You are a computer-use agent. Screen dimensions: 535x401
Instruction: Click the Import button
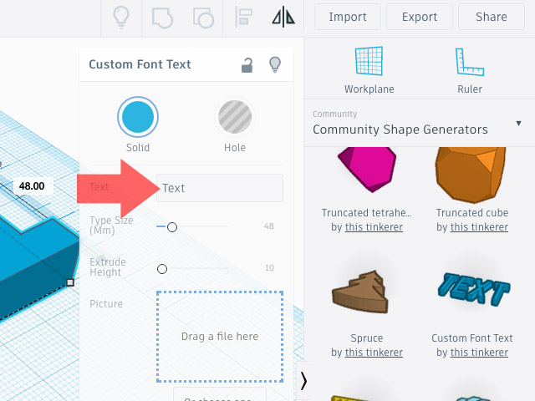[348, 17]
